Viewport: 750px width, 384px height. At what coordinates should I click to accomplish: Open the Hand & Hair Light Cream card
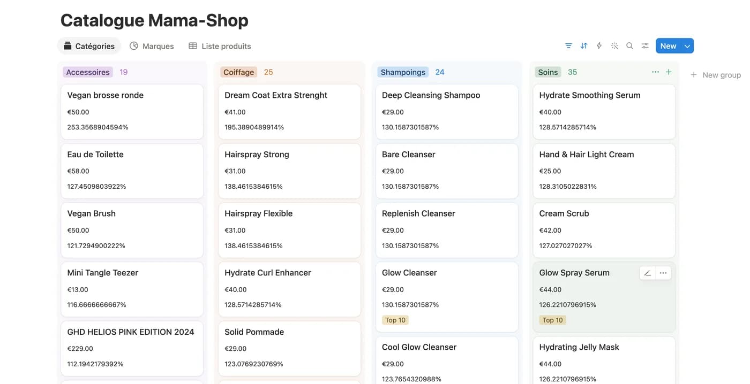click(x=604, y=171)
